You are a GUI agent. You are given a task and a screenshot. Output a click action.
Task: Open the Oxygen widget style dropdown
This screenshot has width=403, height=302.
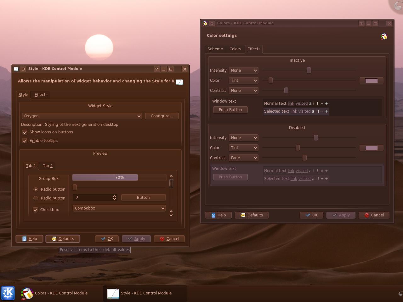click(82, 116)
